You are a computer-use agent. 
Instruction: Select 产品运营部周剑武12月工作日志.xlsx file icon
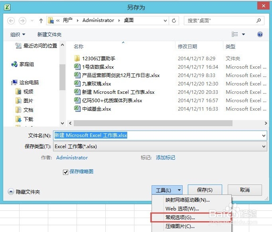tap(77, 75)
